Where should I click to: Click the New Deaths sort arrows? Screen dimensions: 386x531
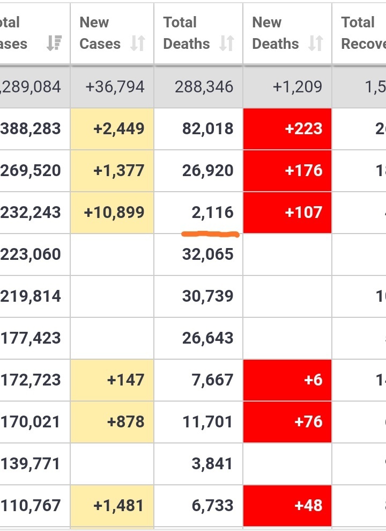(x=316, y=43)
